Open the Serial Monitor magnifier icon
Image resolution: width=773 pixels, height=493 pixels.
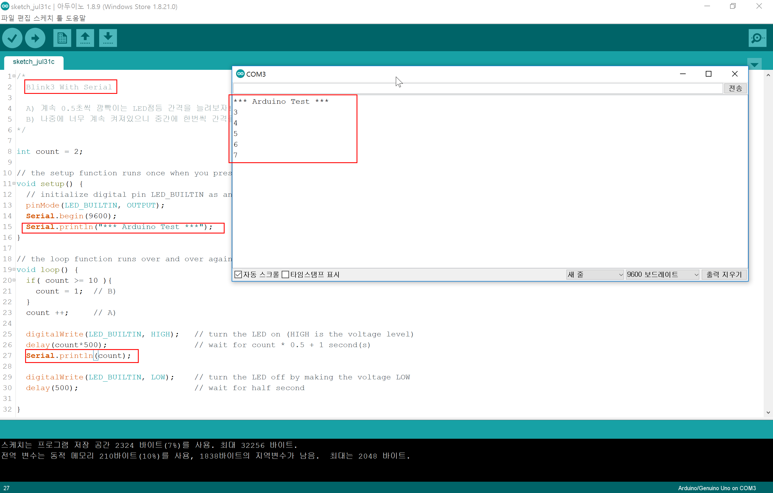pyautogui.click(x=757, y=38)
